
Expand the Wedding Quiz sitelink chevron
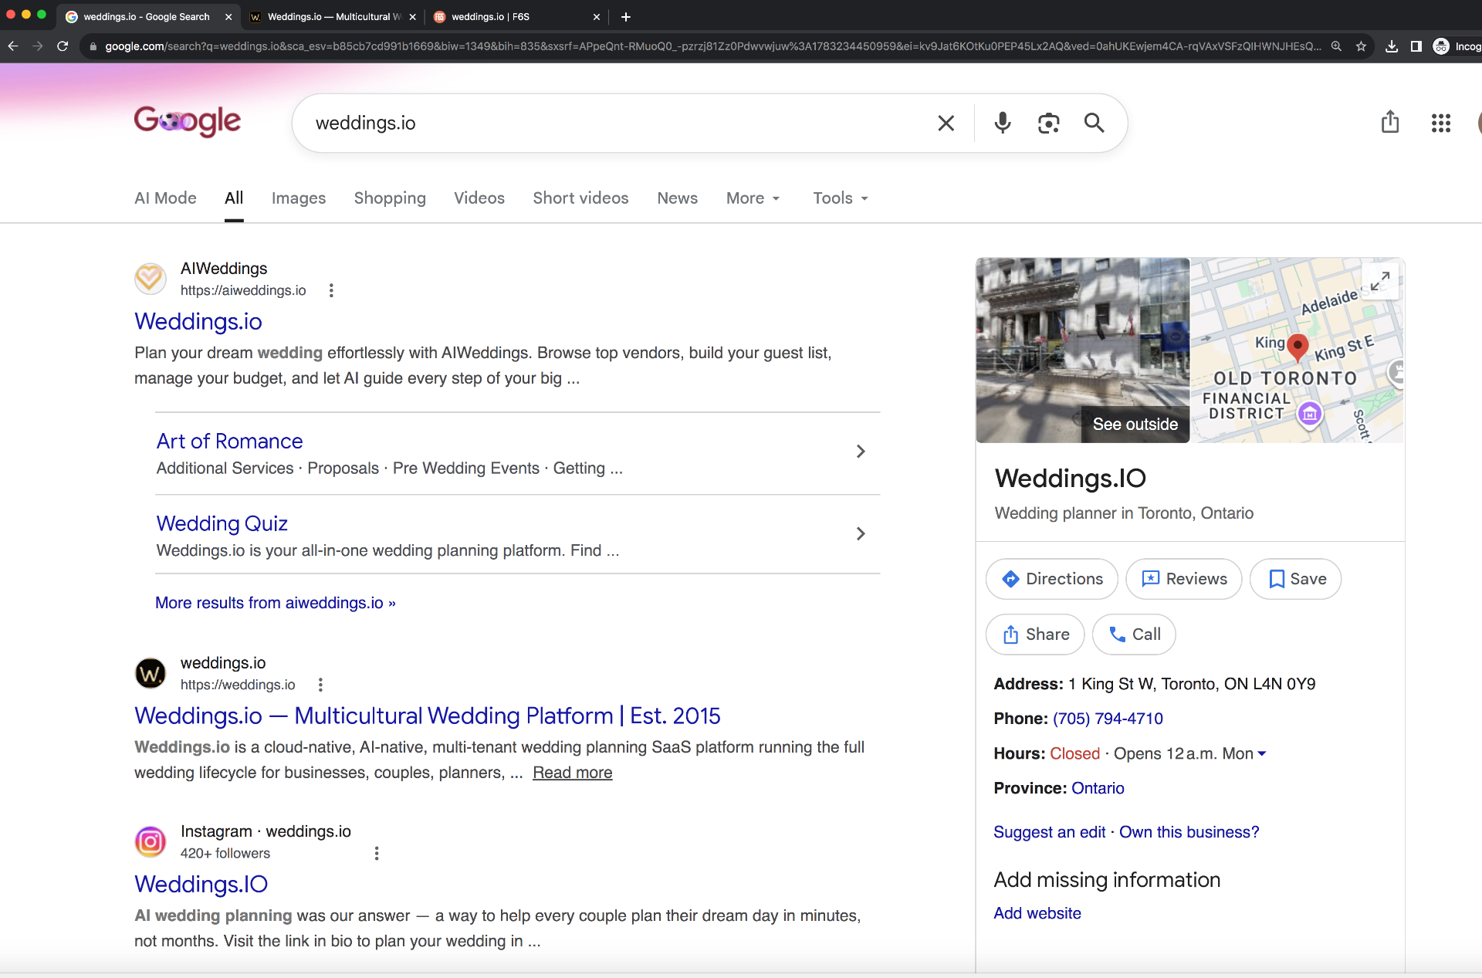(x=861, y=533)
